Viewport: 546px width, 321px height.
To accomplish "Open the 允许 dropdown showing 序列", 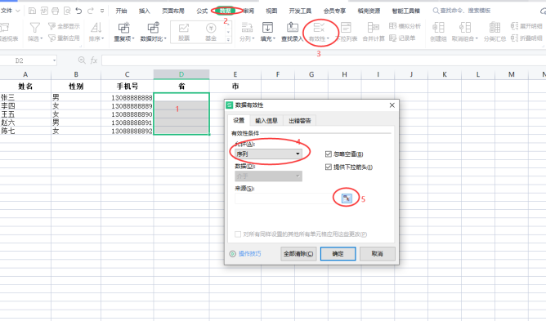I will click(x=268, y=154).
